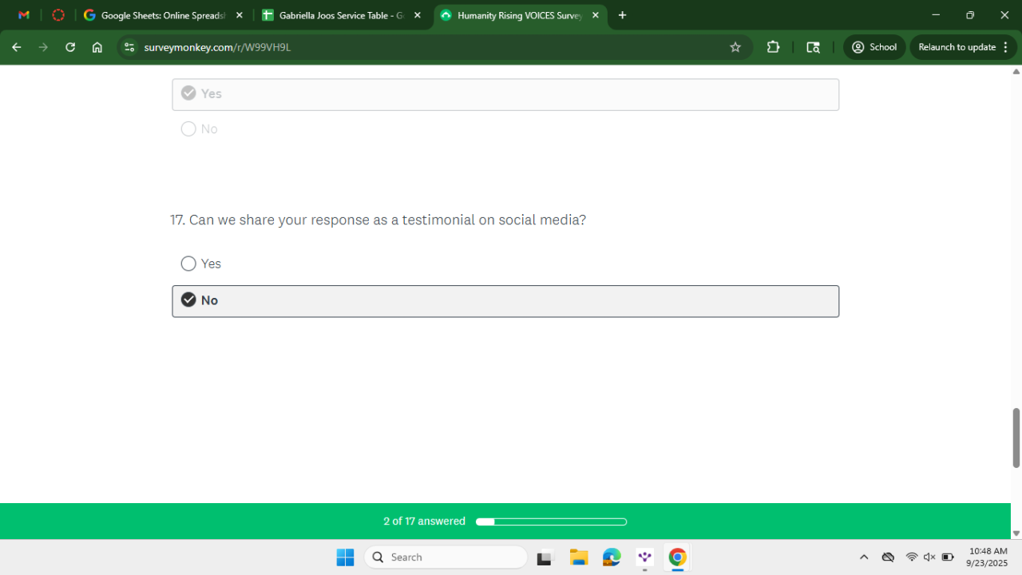Open the Extensions puzzle icon
The image size is (1022, 575).
[x=773, y=47]
